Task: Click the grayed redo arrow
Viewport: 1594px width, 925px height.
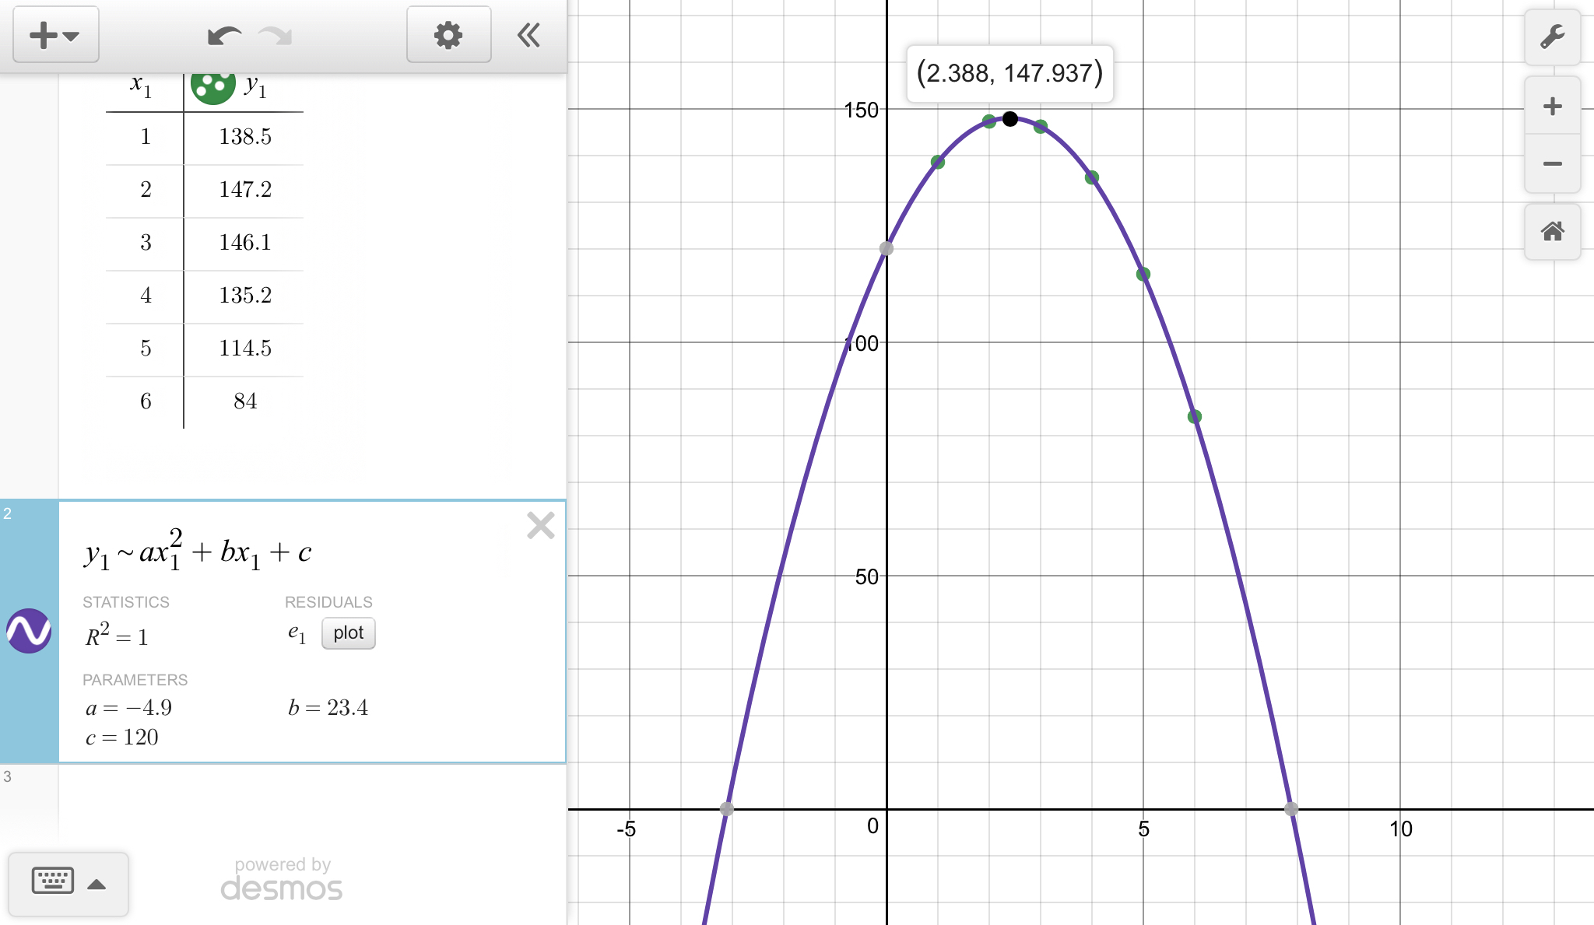Action: click(x=276, y=36)
